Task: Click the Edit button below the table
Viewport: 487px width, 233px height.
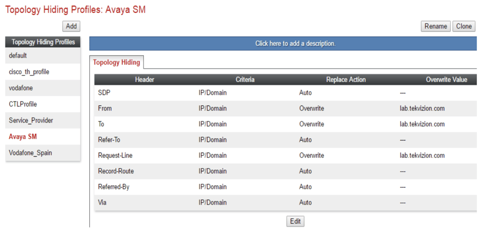Action: [x=295, y=222]
